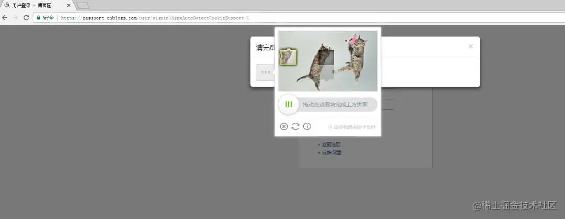Close the verification dialog with X

(x=471, y=47)
